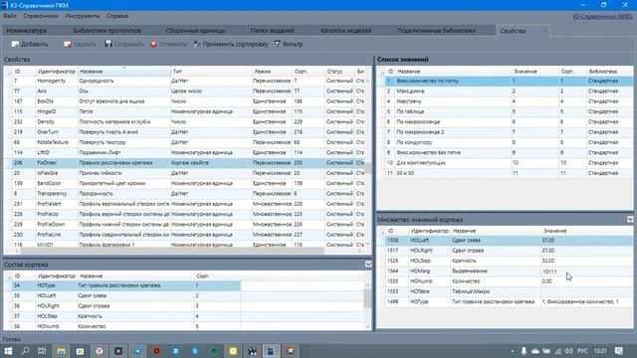Select the HOTable Таблица\Макро row

(x=505, y=291)
